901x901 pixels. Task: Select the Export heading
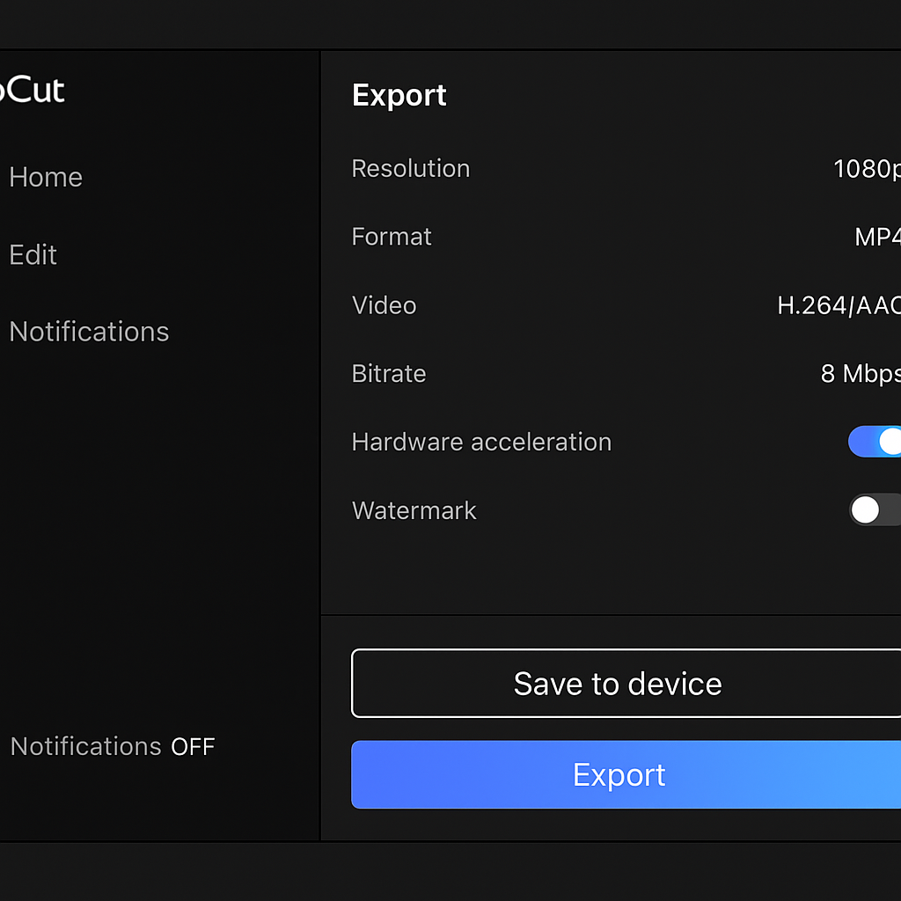pyautogui.click(x=399, y=95)
